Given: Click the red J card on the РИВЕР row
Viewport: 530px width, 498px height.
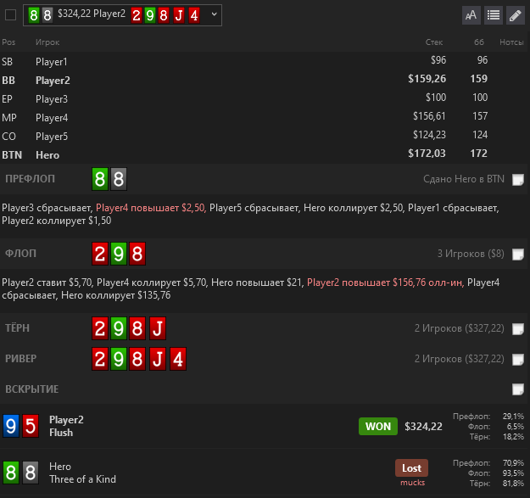Looking at the screenshot, I should 158,359.
